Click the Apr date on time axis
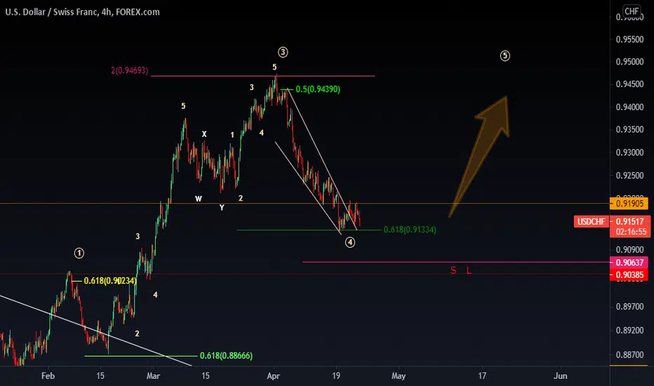 click(273, 376)
